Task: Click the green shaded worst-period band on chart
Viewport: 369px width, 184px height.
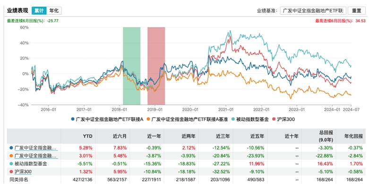Action: tap(131, 66)
